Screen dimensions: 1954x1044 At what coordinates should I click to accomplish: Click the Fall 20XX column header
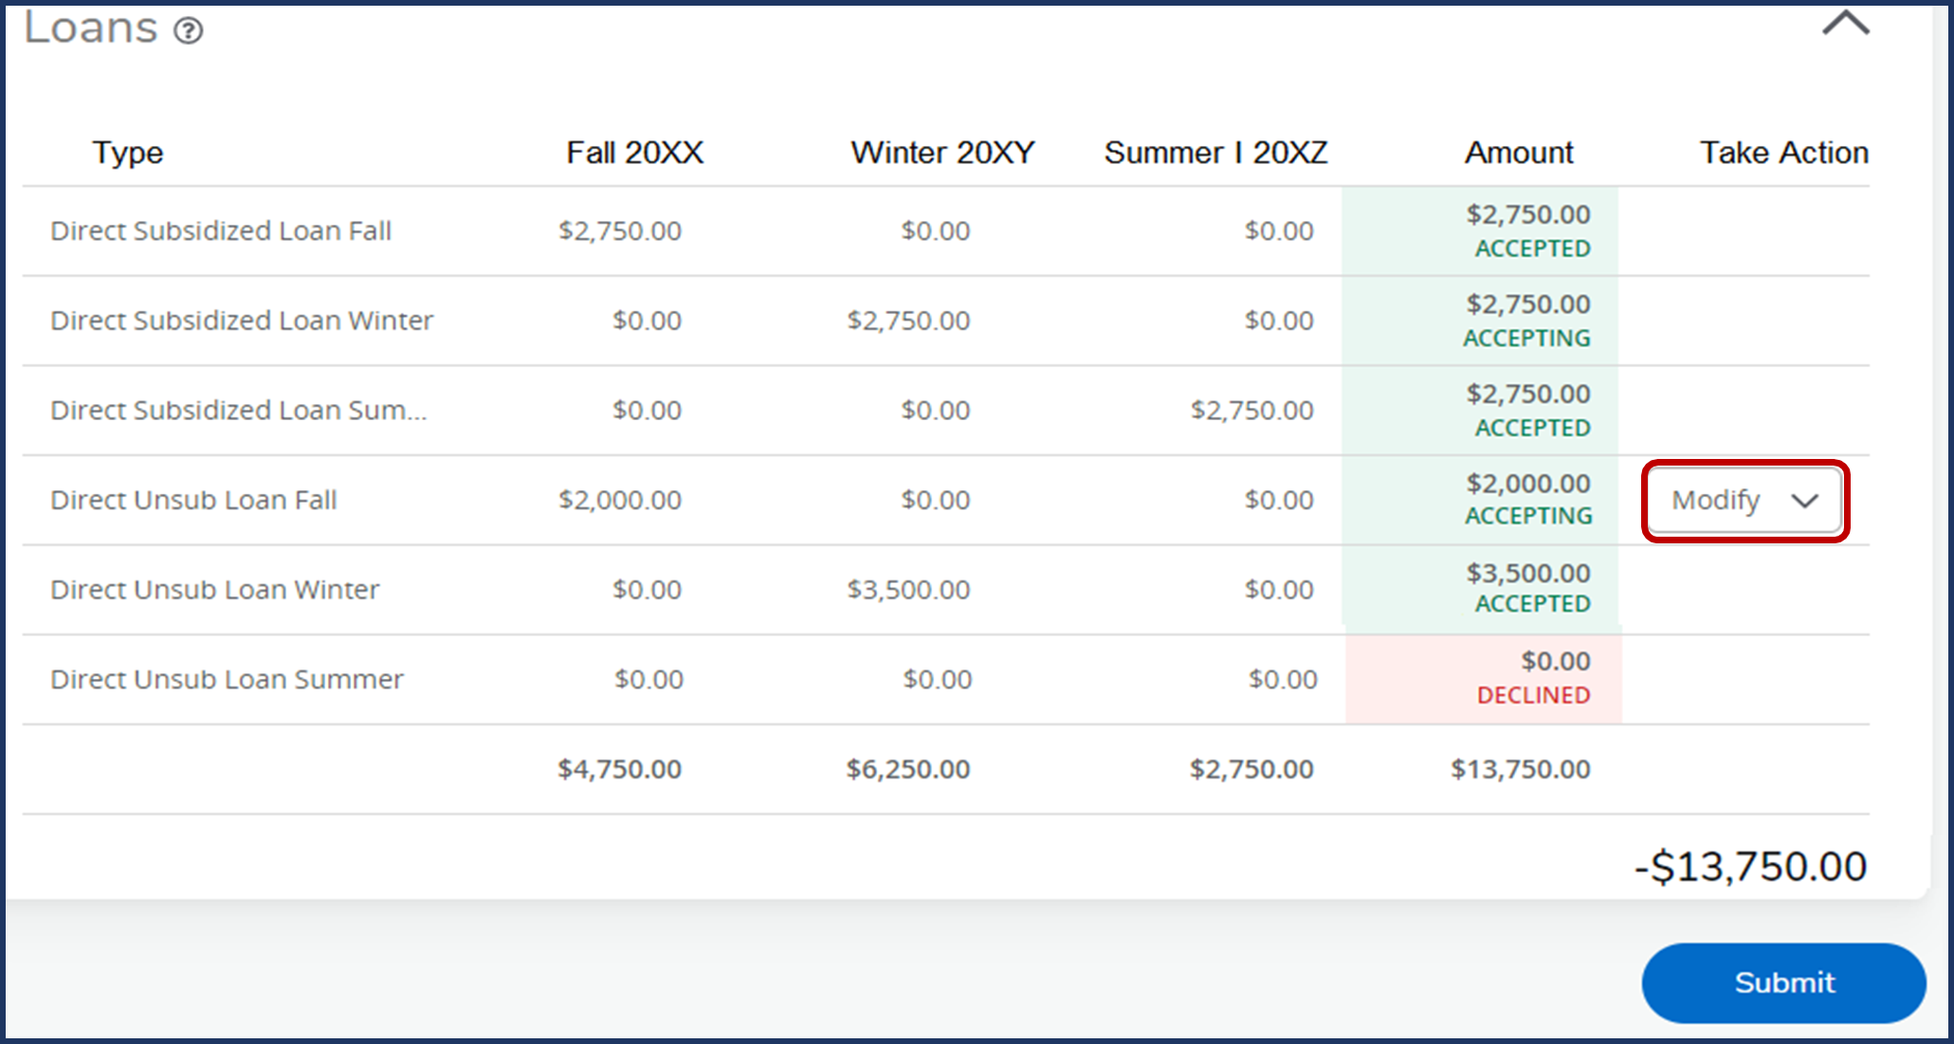point(634,153)
